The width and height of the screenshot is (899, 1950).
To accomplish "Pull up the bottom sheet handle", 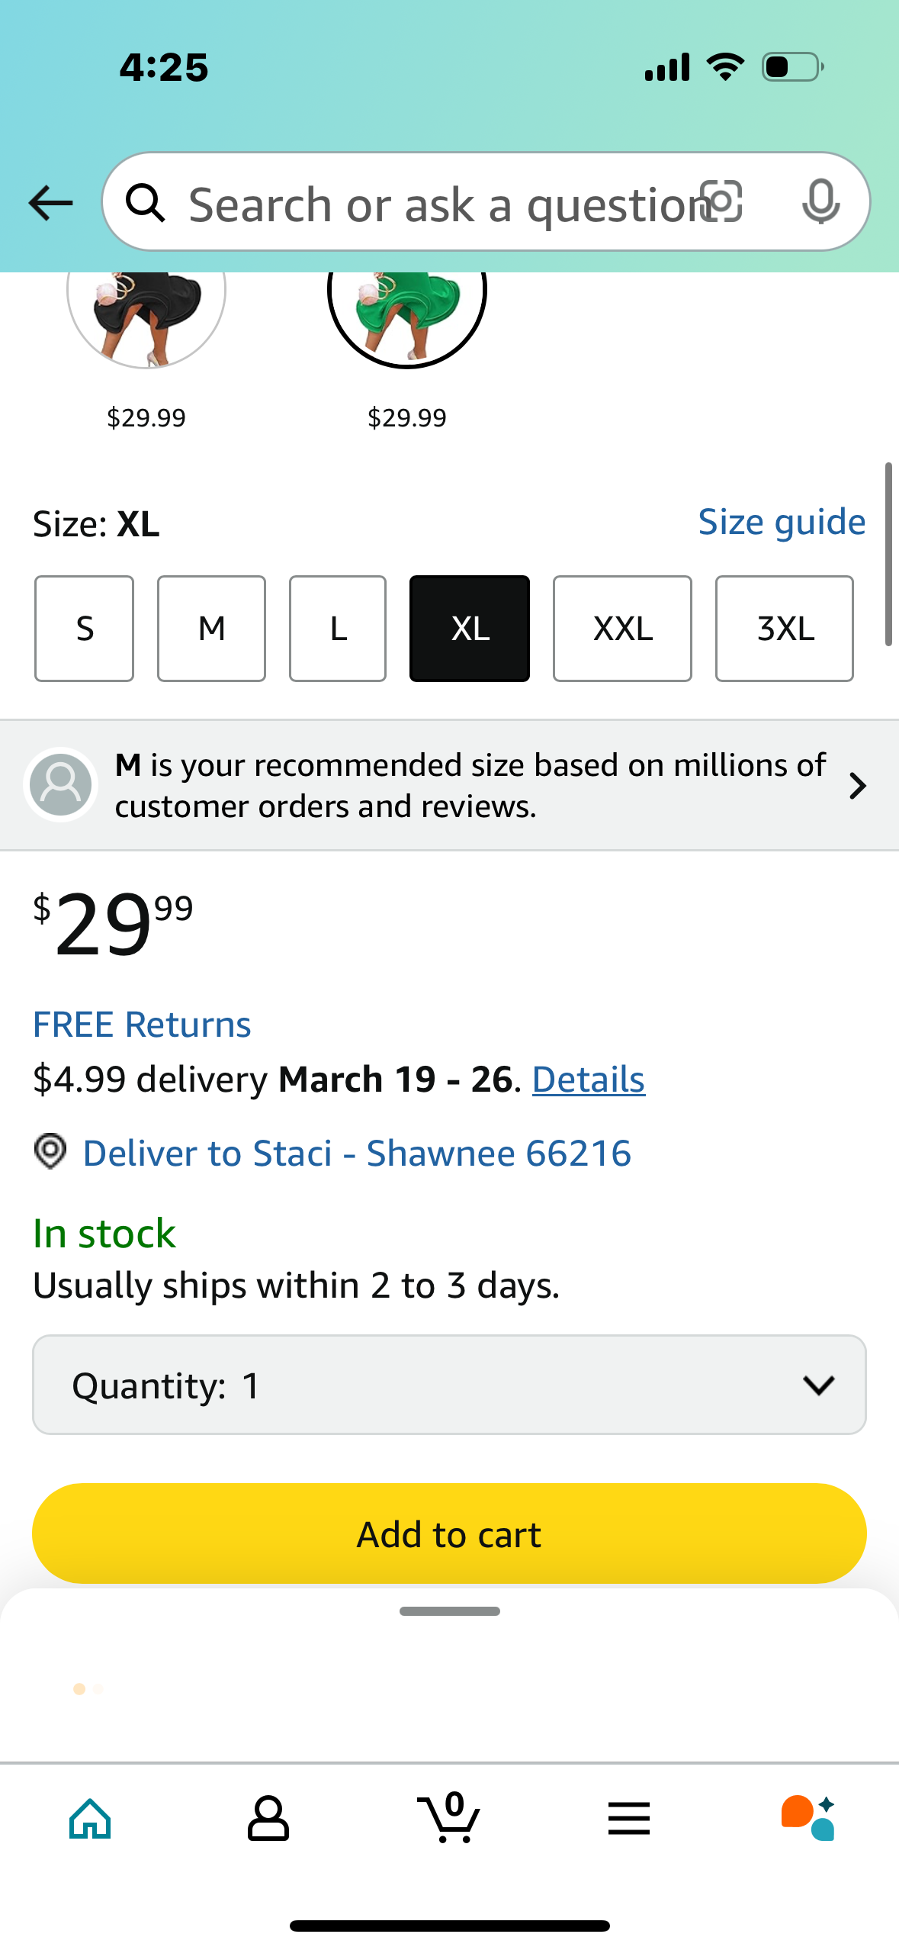I will (x=449, y=1611).
